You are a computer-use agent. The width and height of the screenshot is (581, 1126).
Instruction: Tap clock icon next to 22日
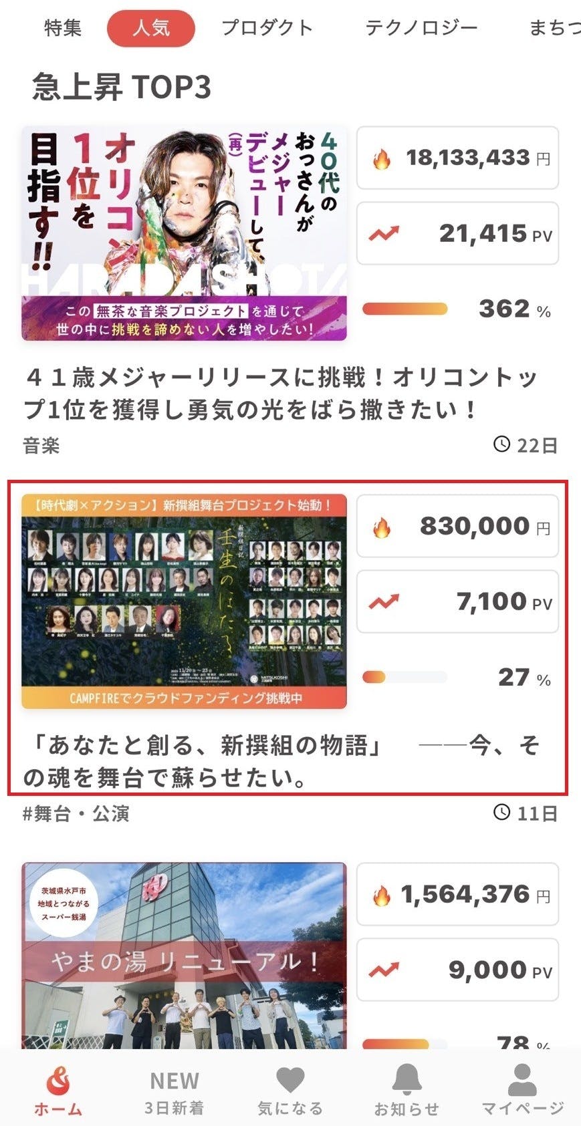pos(501,444)
